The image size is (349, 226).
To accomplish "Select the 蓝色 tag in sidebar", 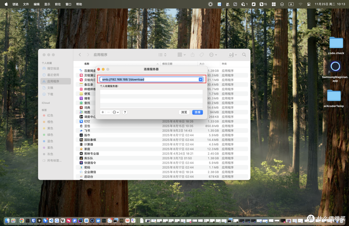I will (56, 141).
